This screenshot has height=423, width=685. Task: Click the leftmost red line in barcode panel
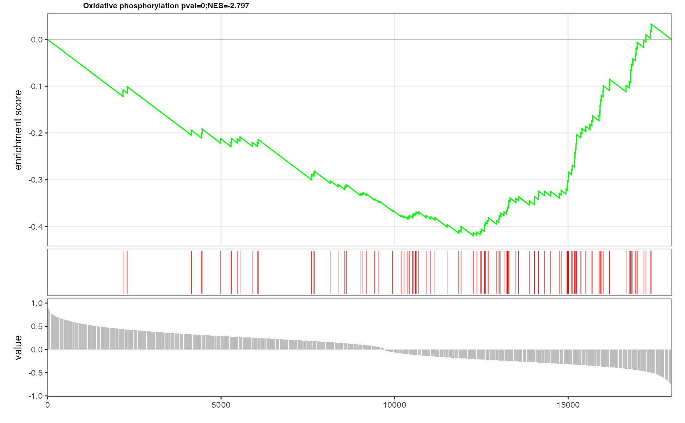pyautogui.click(x=123, y=272)
